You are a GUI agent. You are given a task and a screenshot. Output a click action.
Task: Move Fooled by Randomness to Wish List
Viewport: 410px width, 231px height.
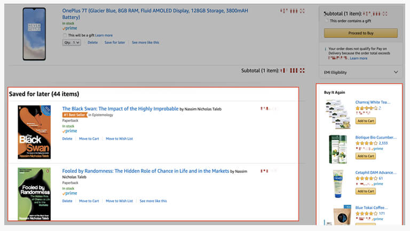(119, 201)
